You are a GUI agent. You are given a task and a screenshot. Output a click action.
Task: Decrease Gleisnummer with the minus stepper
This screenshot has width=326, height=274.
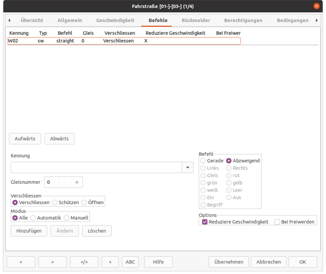65,182
